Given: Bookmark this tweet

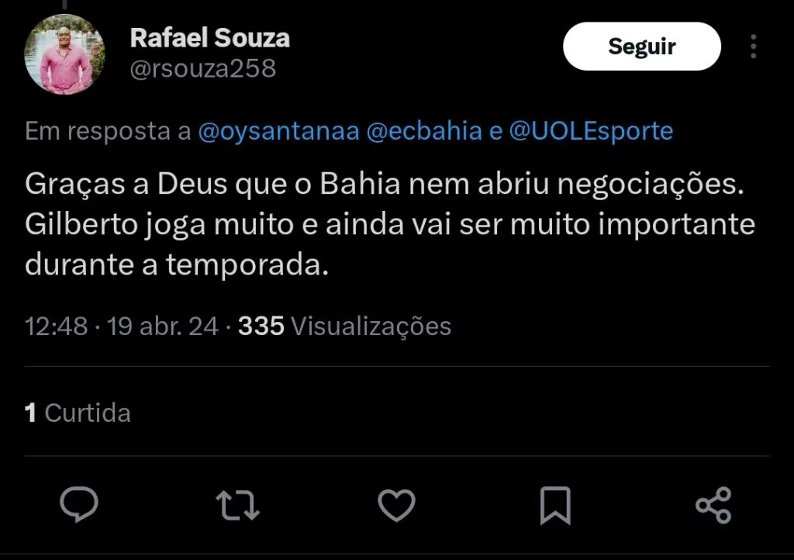Looking at the screenshot, I should coord(555,505).
